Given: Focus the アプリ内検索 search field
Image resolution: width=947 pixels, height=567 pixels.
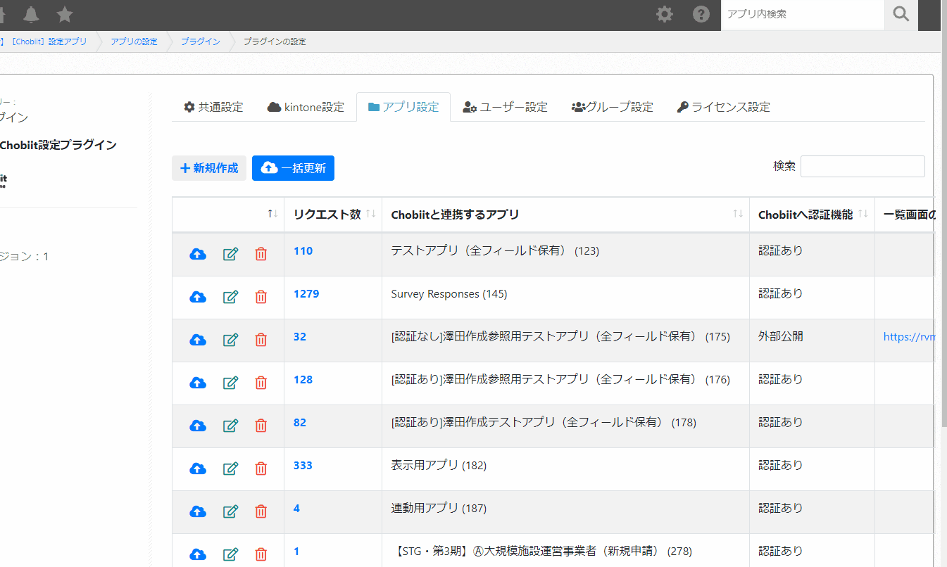Looking at the screenshot, I should 803,14.
